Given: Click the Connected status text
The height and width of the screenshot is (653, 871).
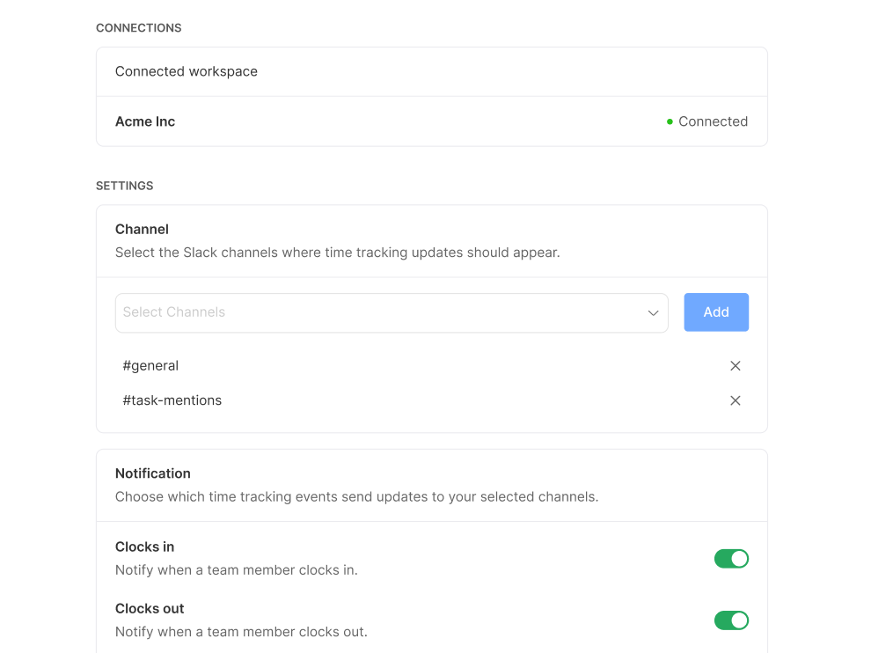Looking at the screenshot, I should pyautogui.click(x=713, y=121).
